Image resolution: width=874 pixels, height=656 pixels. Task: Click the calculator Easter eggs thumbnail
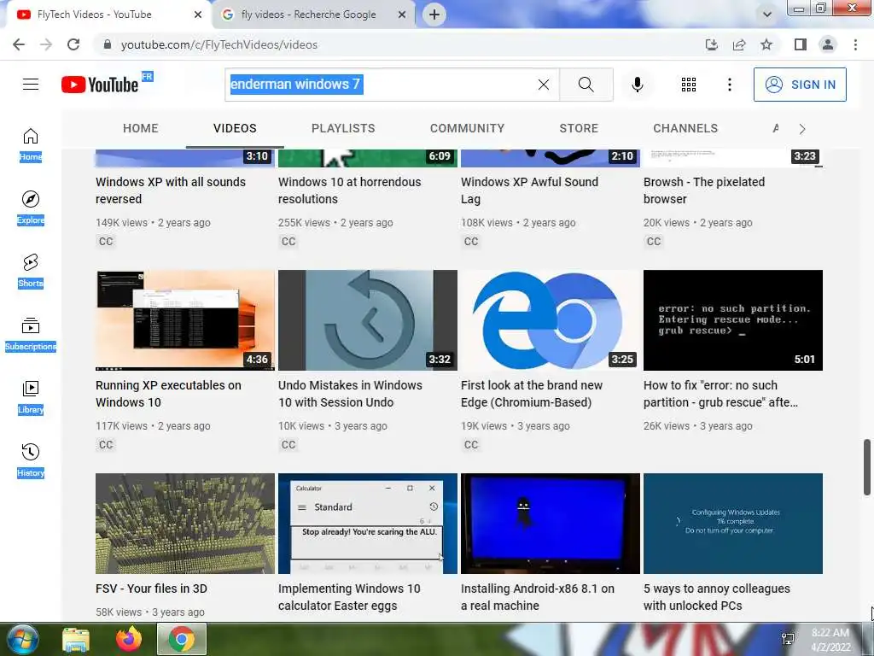[x=367, y=524]
